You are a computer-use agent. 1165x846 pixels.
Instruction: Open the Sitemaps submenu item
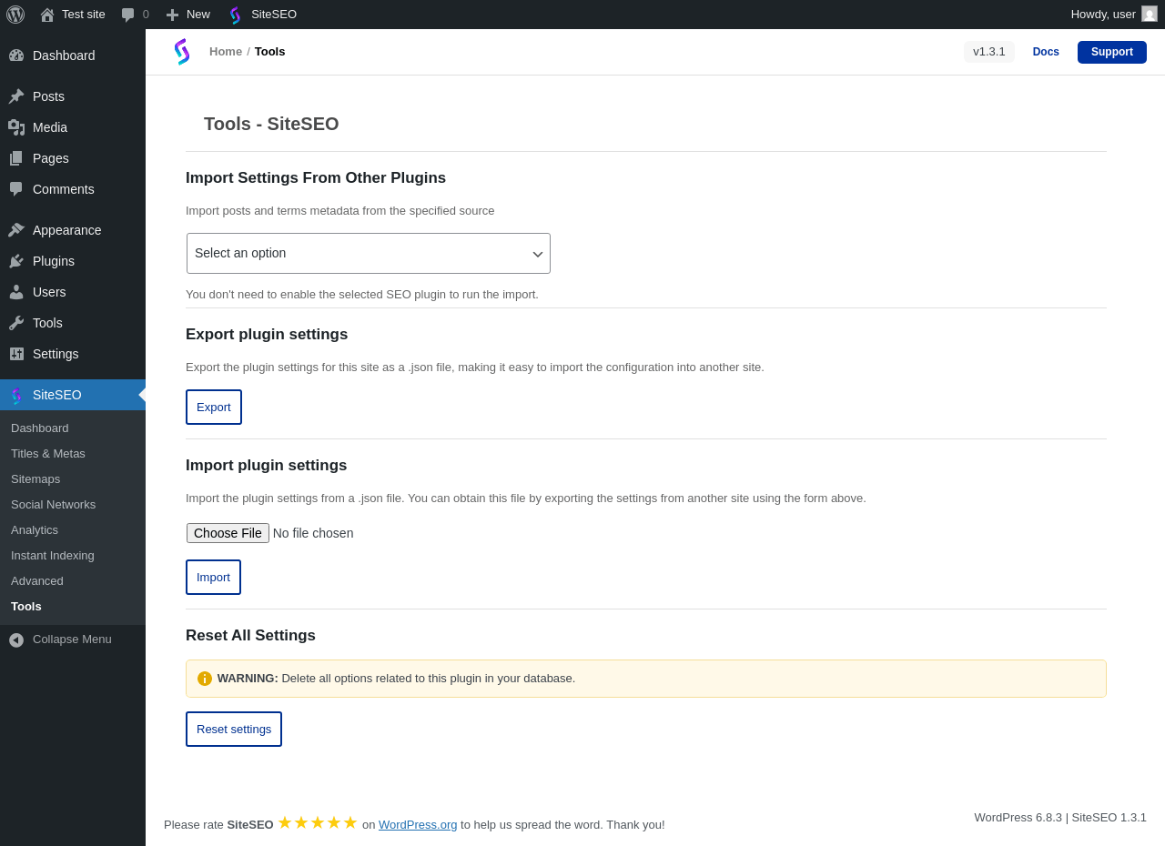35,479
